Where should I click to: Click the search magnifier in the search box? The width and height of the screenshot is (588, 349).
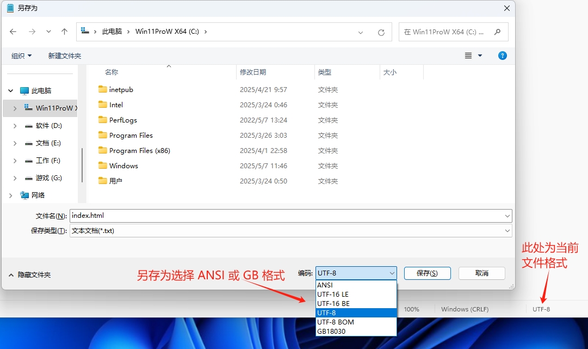coord(497,32)
